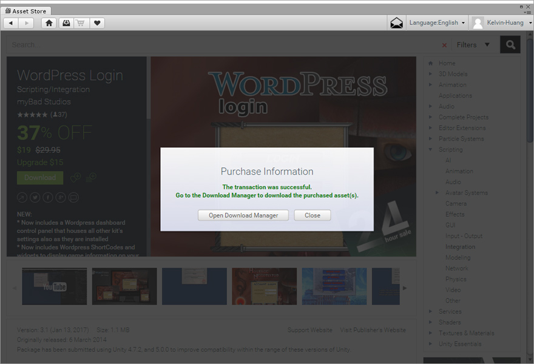
Task: Expand the Editor Extensions category
Action: coord(430,127)
